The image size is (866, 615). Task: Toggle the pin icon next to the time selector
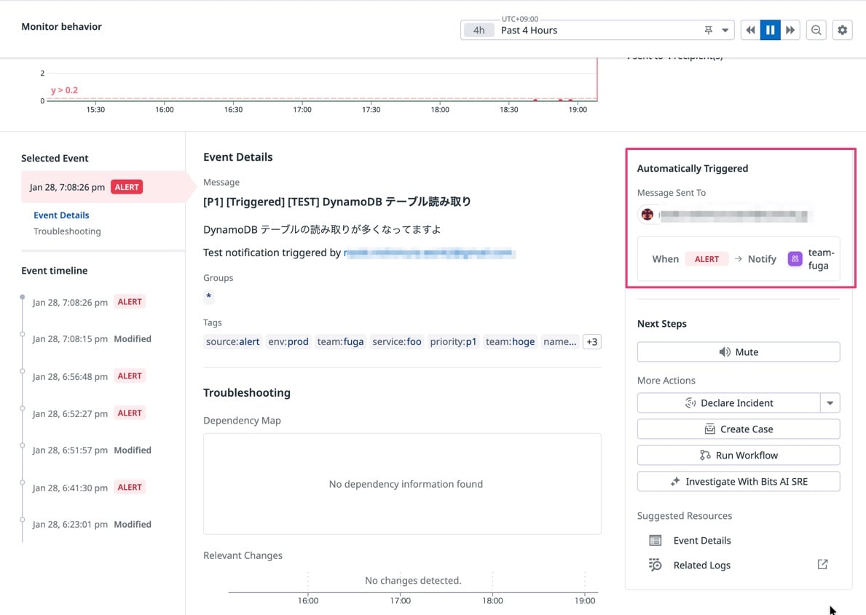pyautogui.click(x=707, y=30)
